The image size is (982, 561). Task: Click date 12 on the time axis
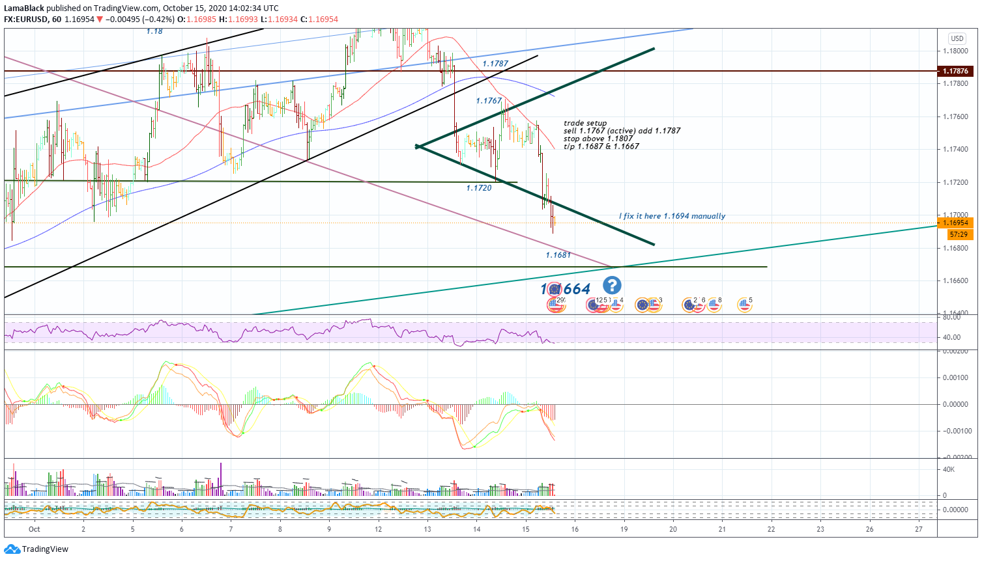pyautogui.click(x=378, y=529)
